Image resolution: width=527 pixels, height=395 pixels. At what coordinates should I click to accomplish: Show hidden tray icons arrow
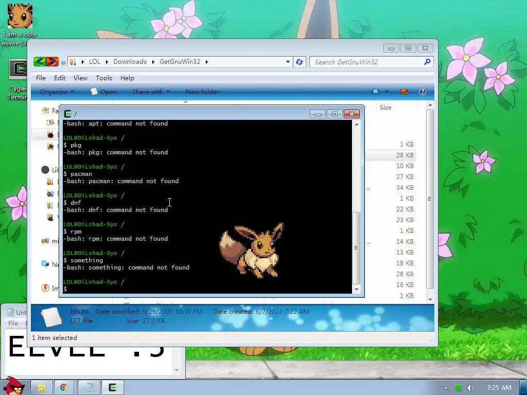coord(446,388)
